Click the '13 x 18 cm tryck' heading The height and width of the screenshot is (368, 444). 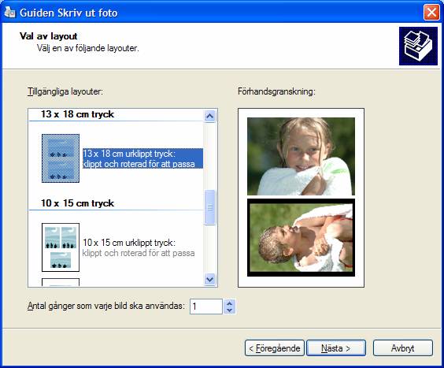click(x=77, y=114)
